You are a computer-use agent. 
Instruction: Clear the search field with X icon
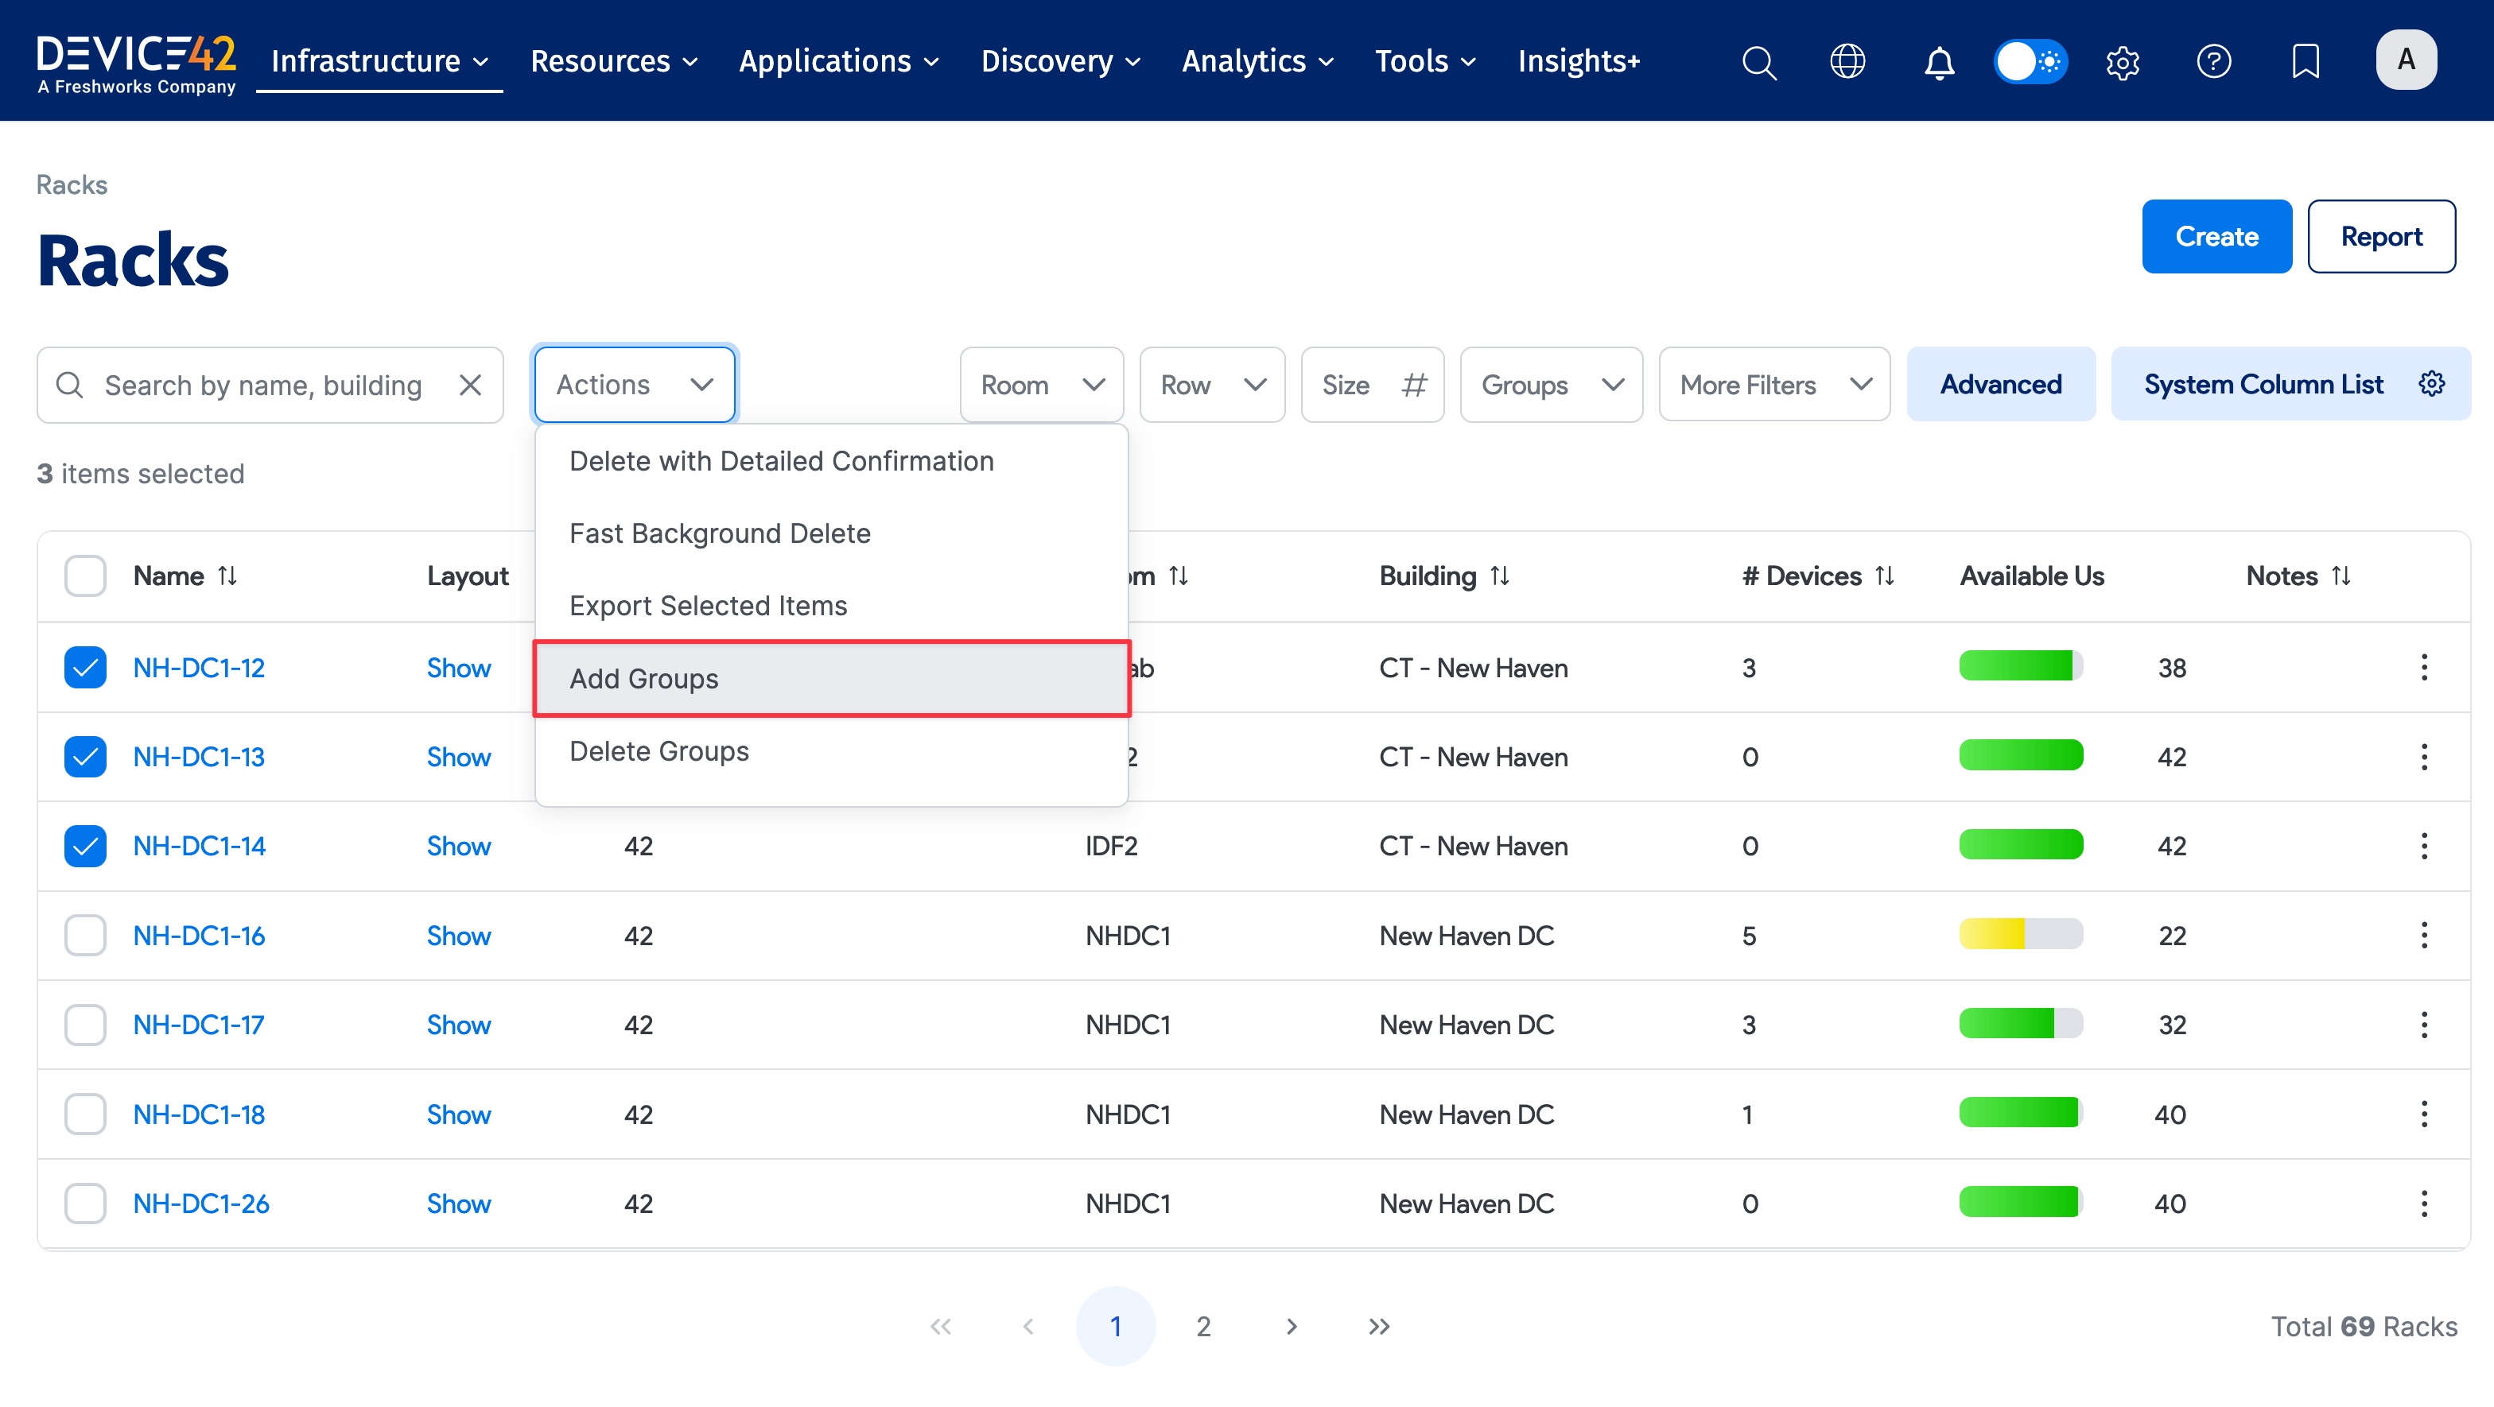pos(471,385)
